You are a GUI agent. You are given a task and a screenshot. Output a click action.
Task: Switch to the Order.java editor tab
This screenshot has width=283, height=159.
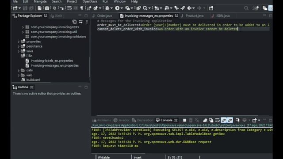pyautogui.click(x=104, y=16)
